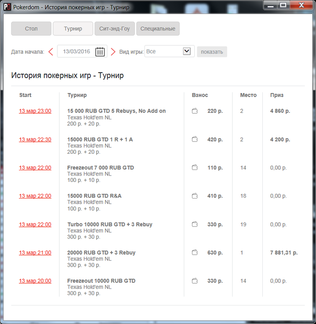
Task: Click wallet icon in 13 мар 20:00 row
Action: coord(195,281)
